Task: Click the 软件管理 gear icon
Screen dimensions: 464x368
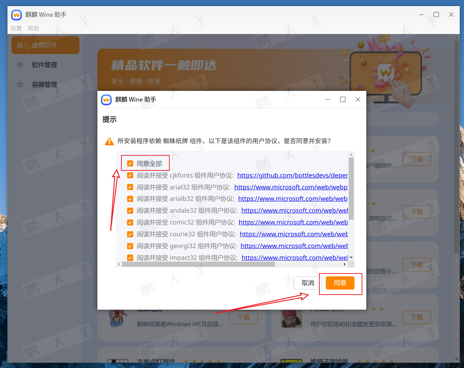Action: coord(20,65)
